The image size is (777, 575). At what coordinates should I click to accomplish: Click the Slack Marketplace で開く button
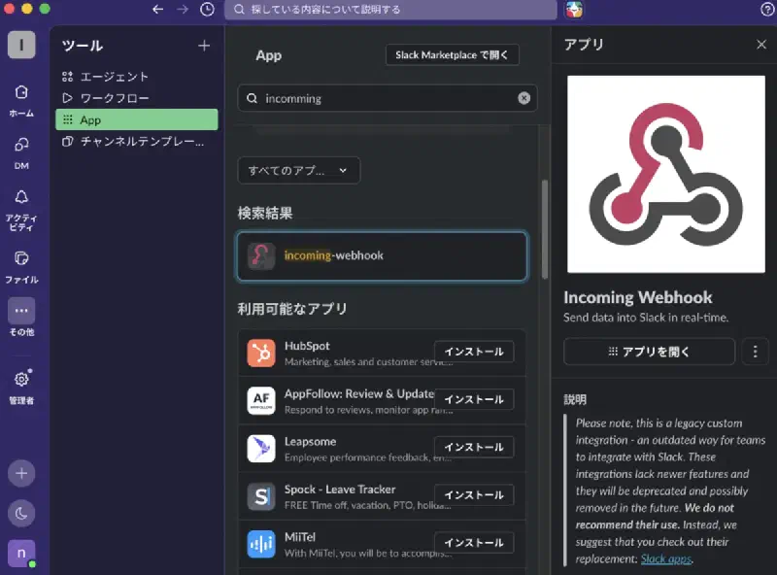click(x=452, y=55)
